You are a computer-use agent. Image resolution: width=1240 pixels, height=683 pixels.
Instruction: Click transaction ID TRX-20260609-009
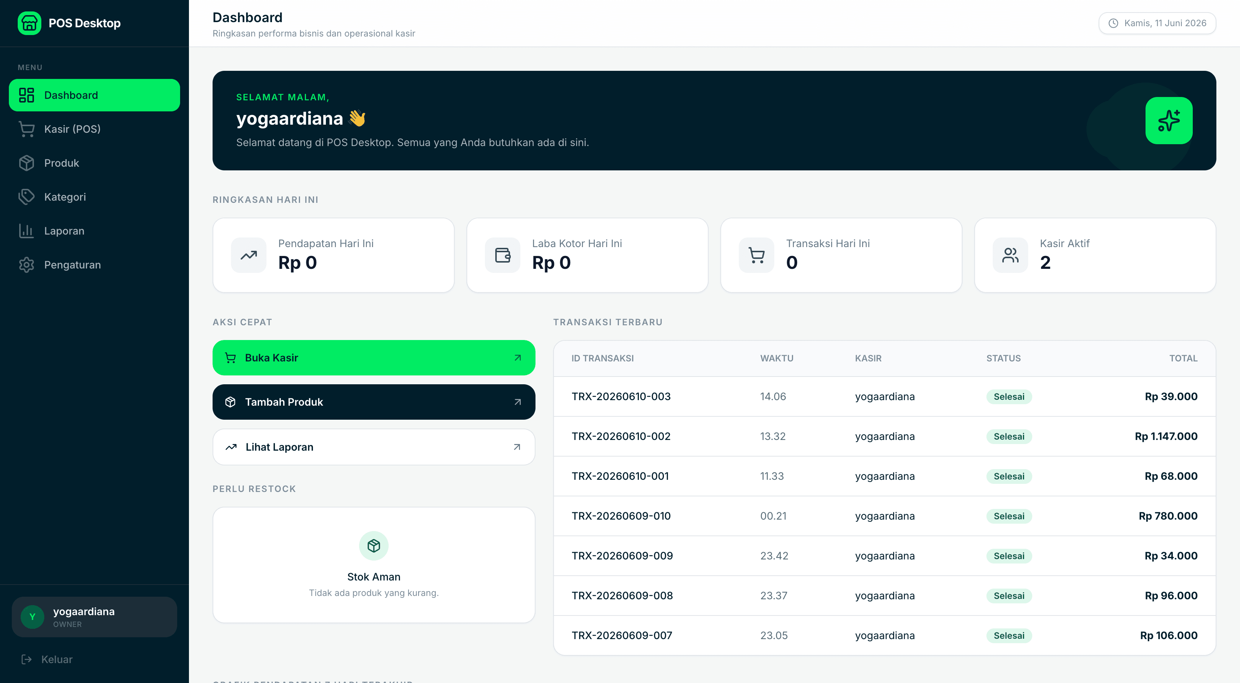pyautogui.click(x=622, y=556)
